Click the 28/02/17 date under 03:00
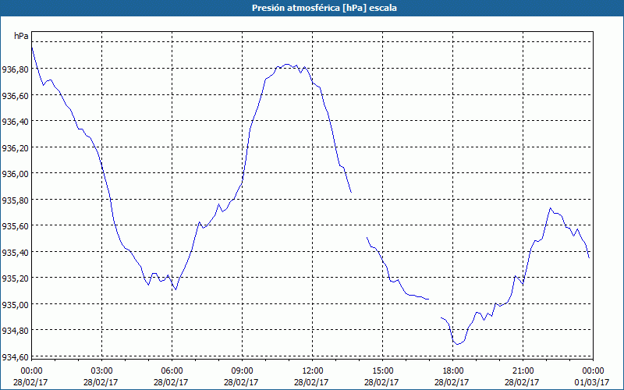The image size is (624, 390). pyautogui.click(x=101, y=382)
